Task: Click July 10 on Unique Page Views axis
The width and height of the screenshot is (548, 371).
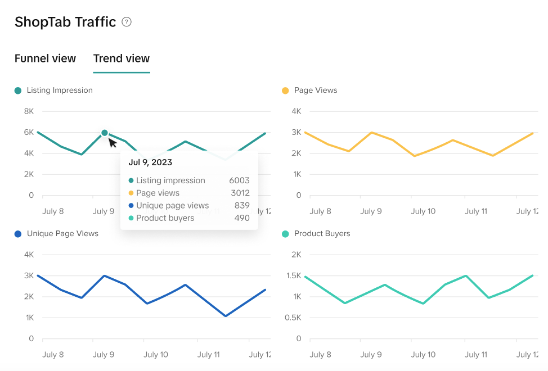Action: [156, 355]
